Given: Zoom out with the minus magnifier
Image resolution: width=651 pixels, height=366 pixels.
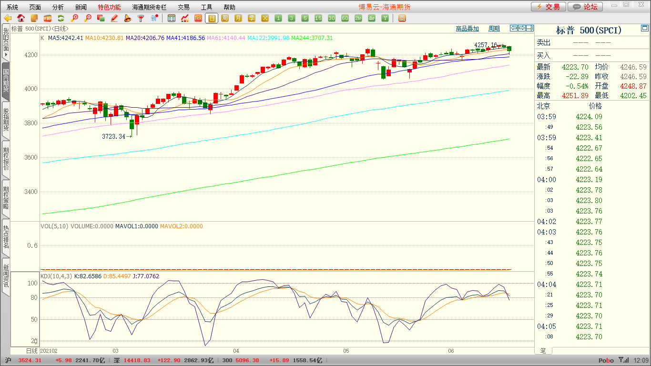Looking at the screenshot, I should pos(88,19).
